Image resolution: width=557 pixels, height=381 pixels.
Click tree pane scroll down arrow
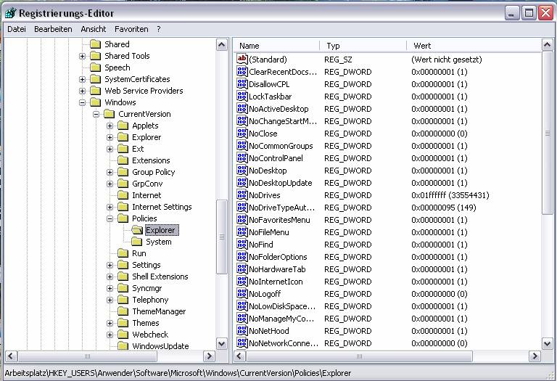point(222,344)
